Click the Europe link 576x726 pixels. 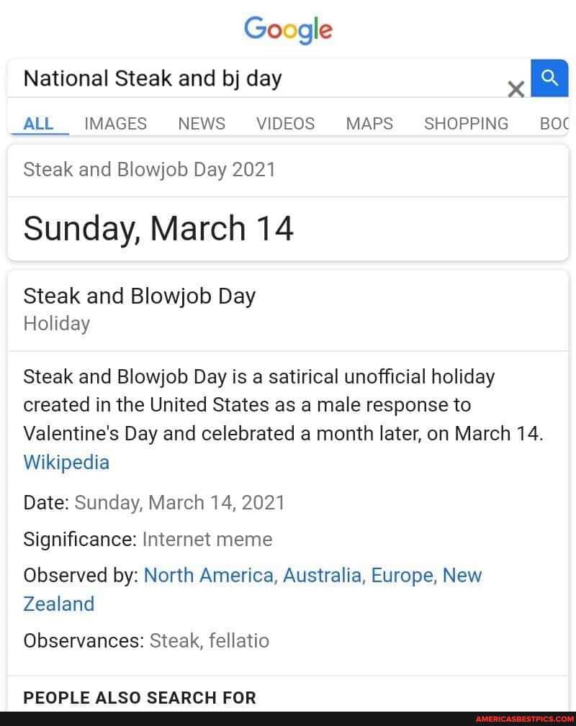click(402, 575)
